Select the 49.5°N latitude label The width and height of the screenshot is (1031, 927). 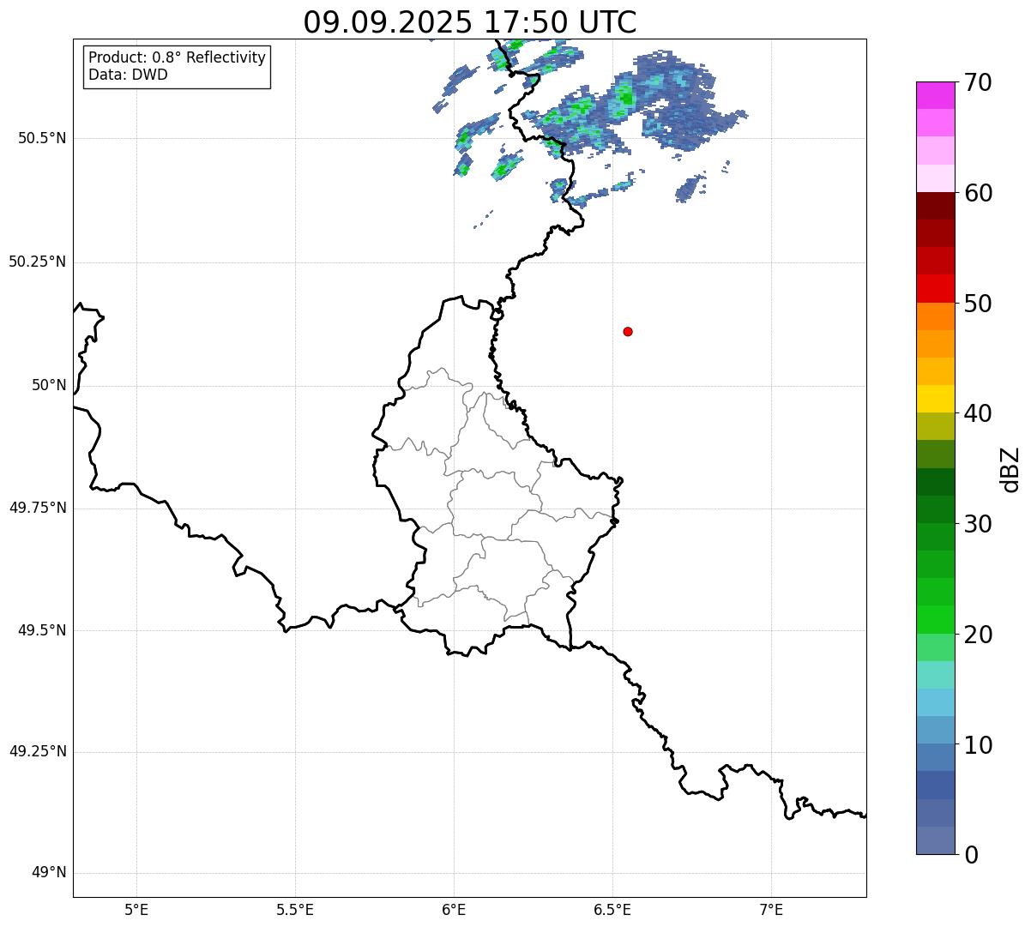[41, 630]
